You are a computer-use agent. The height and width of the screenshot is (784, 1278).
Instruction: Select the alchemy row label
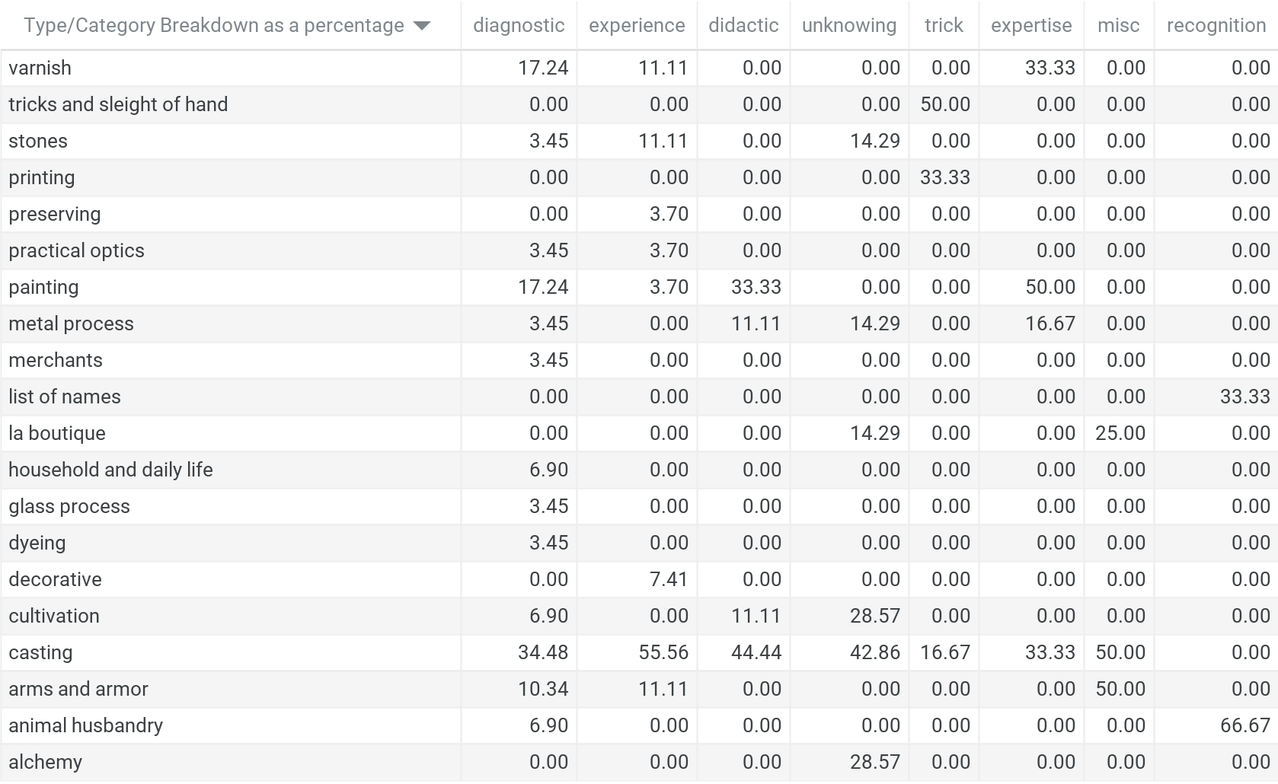coord(45,762)
